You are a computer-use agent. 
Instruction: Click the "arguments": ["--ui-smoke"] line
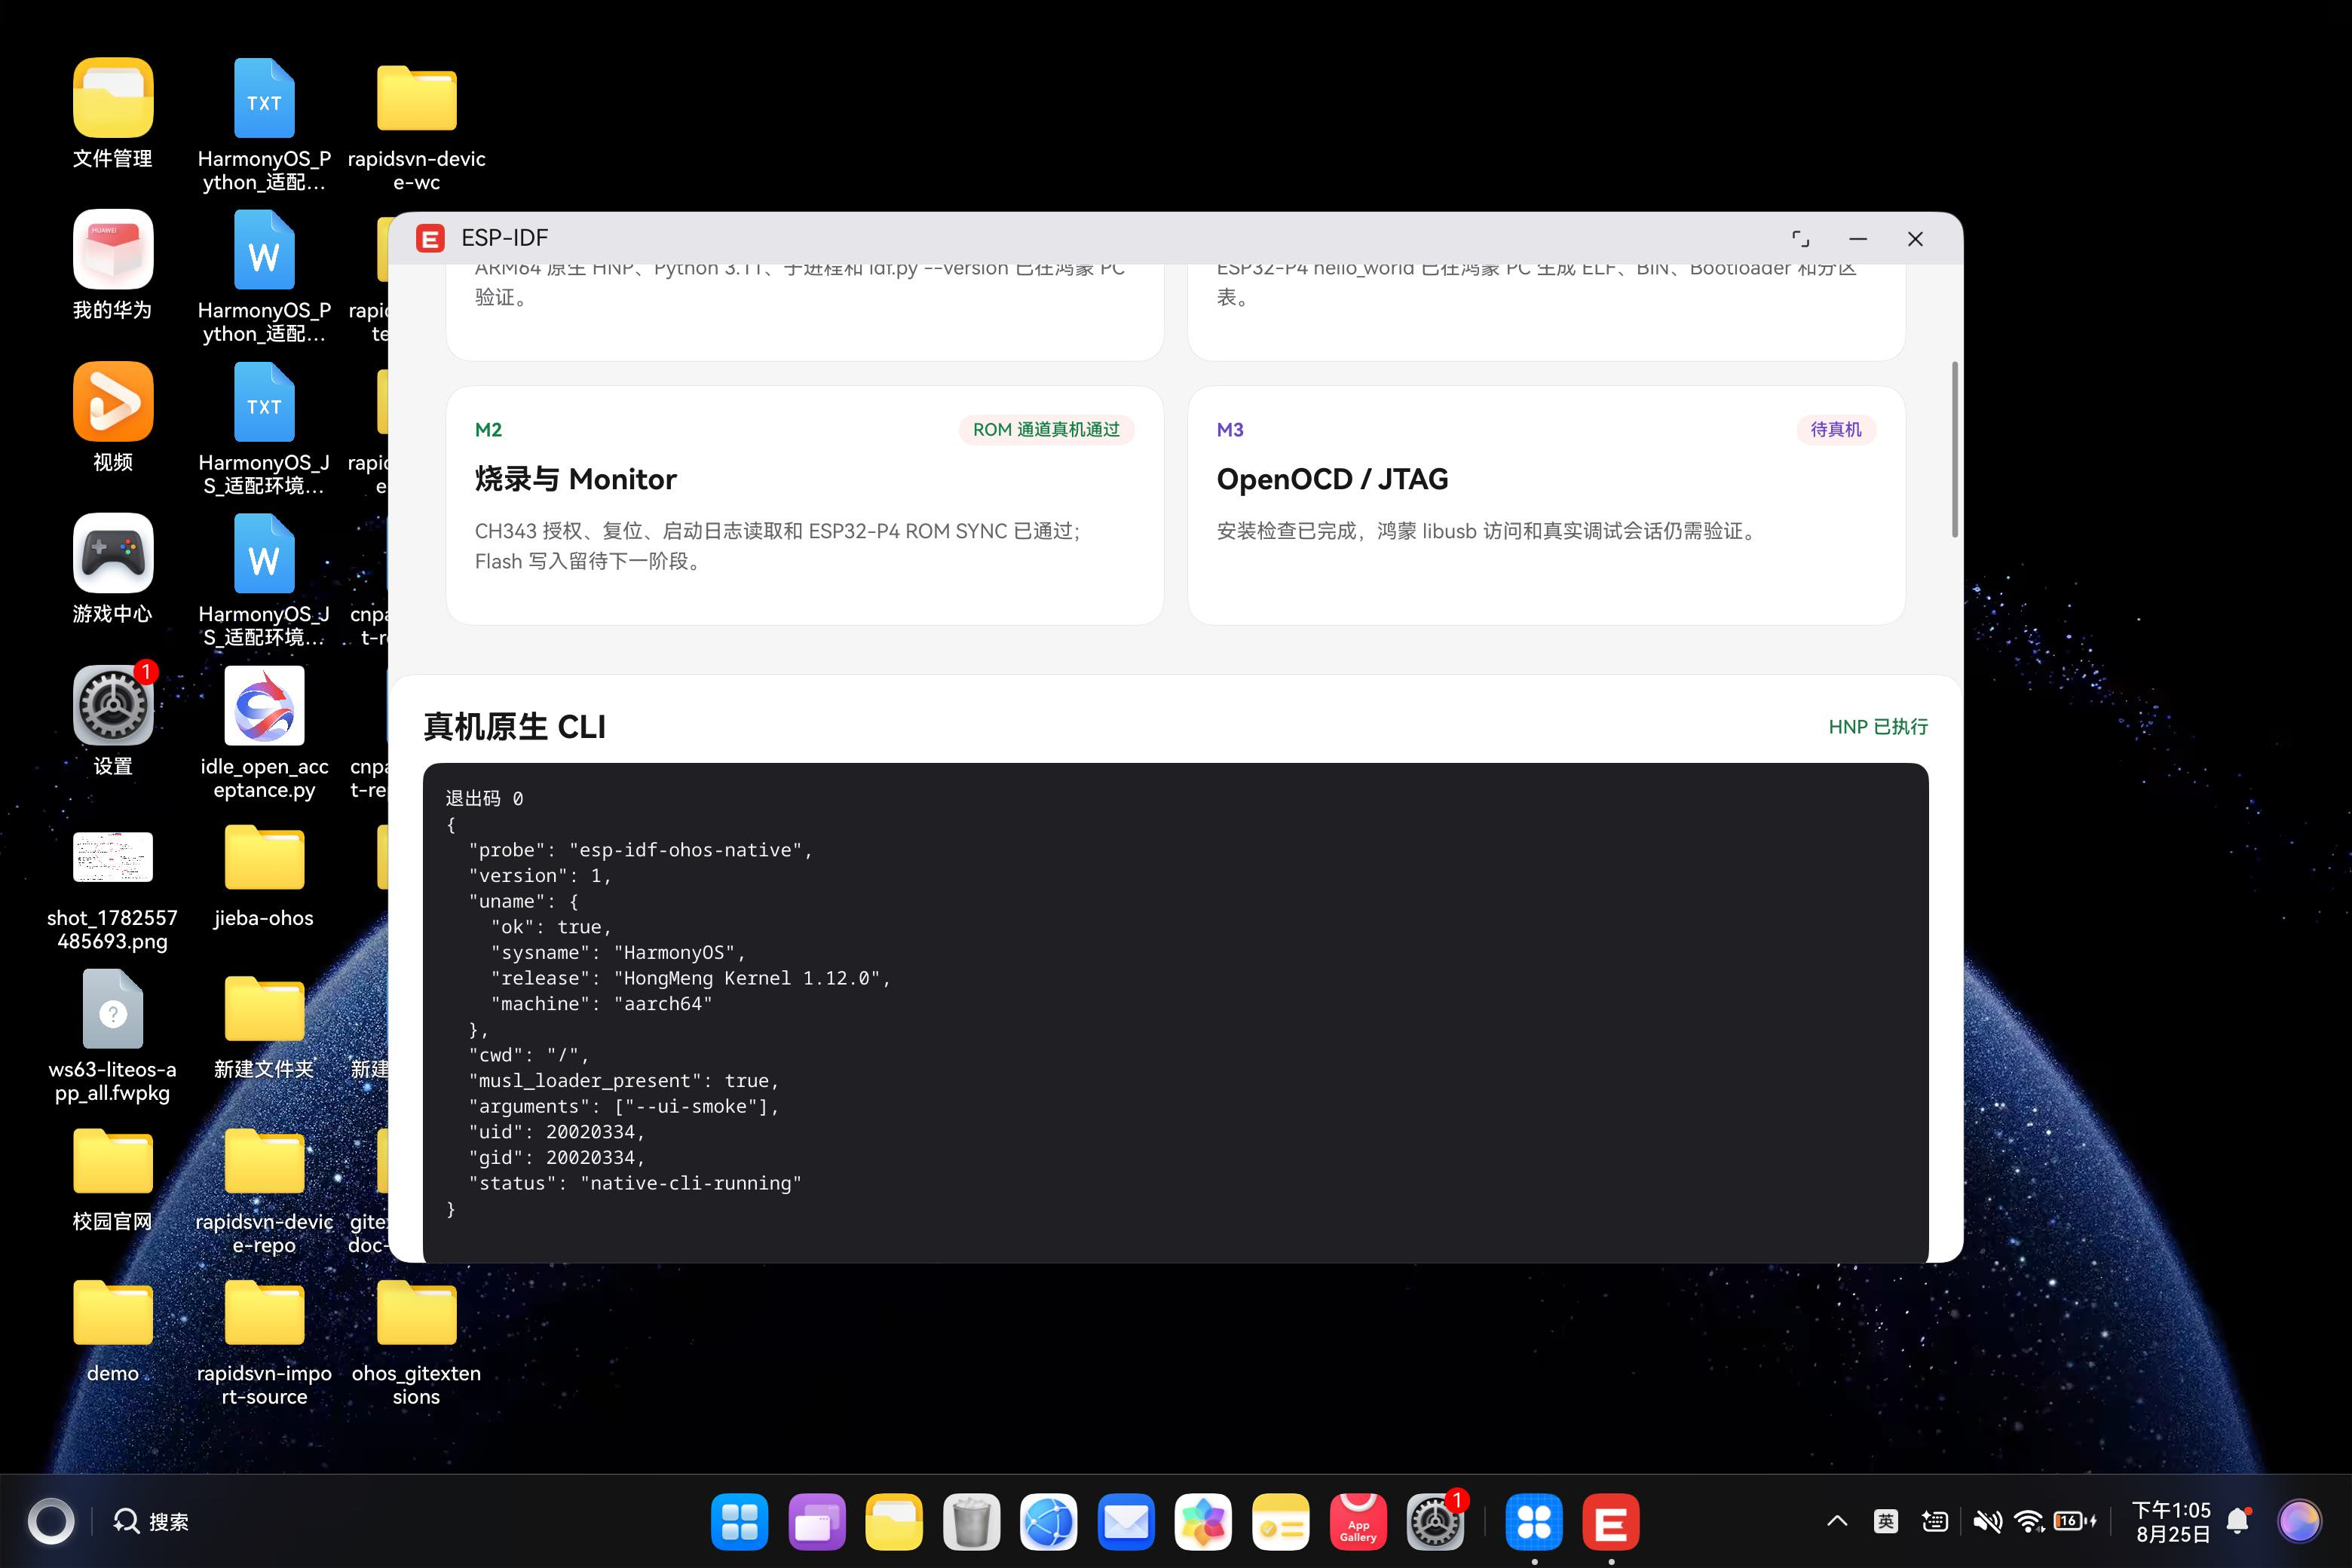tap(623, 1106)
